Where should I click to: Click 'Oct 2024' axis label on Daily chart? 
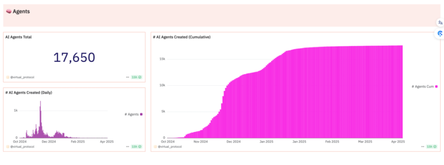click(x=20, y=142)
